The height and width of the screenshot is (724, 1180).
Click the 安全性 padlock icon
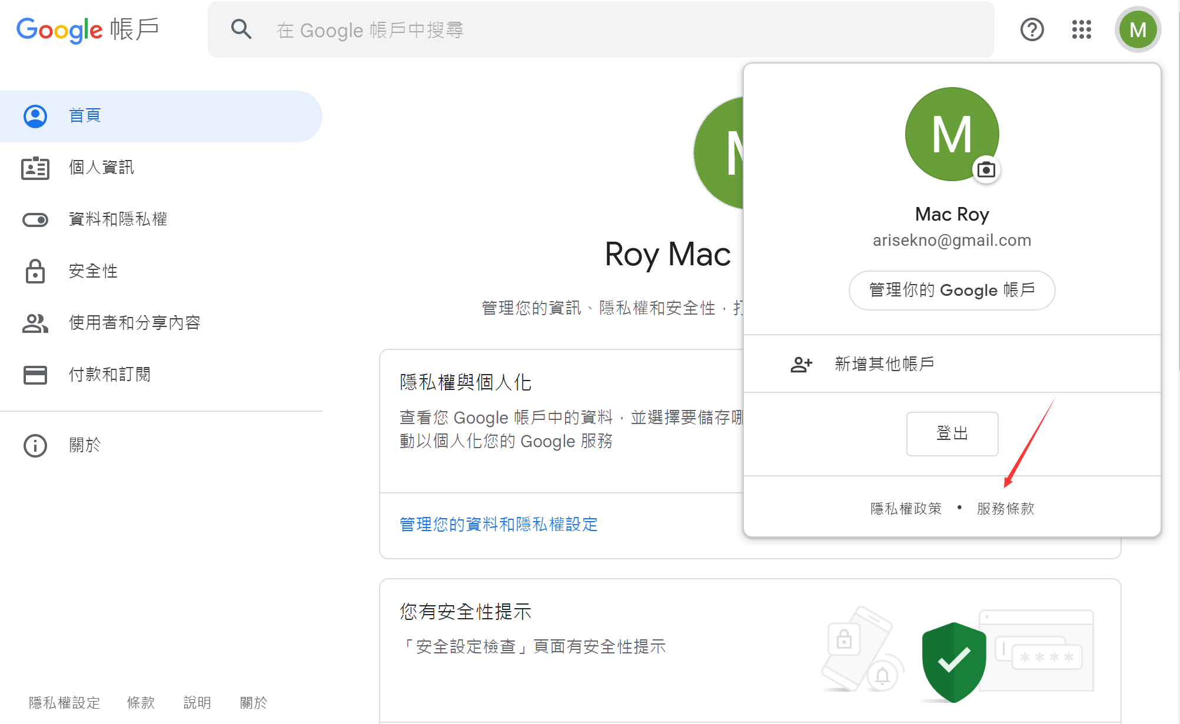[x=35, y=271]
